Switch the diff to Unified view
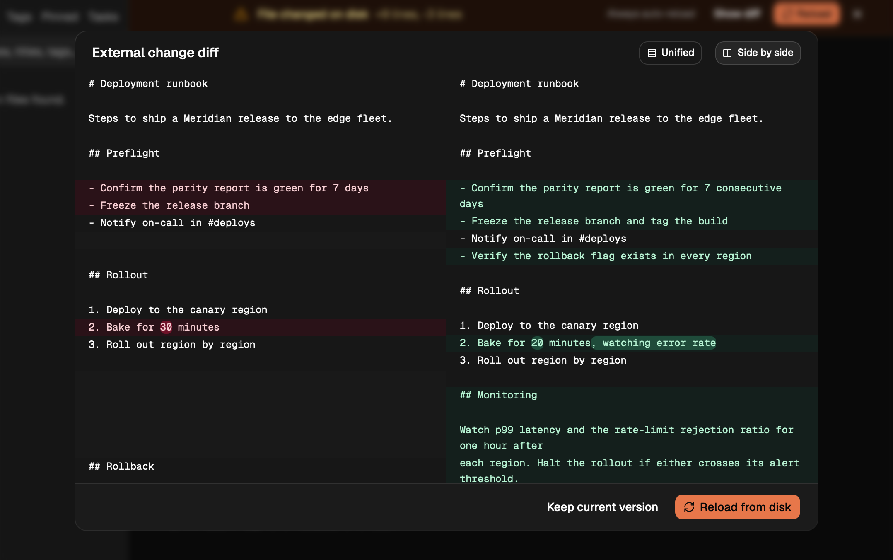Screen dimensions: 893x560 pyautogui.click(x=670, y=53)
